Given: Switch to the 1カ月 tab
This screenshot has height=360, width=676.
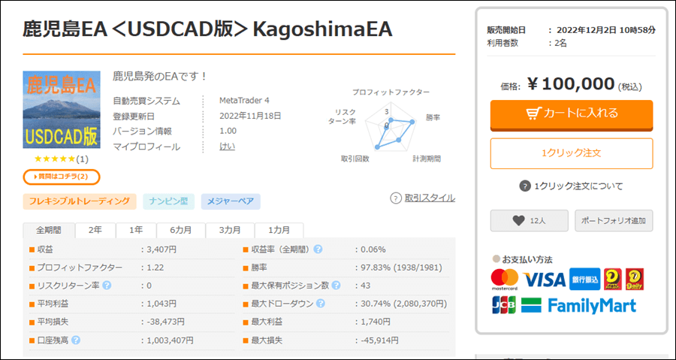Looking at the screenshot, I should [279, 230].
